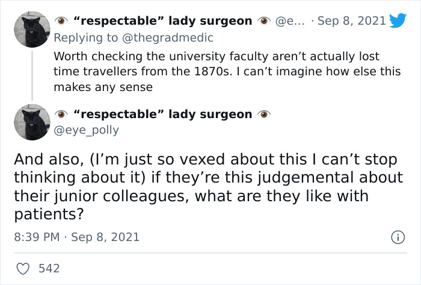Open the reply about lost time travellers
The width and height of the screenshot is (421, 285).
point(217,71)
